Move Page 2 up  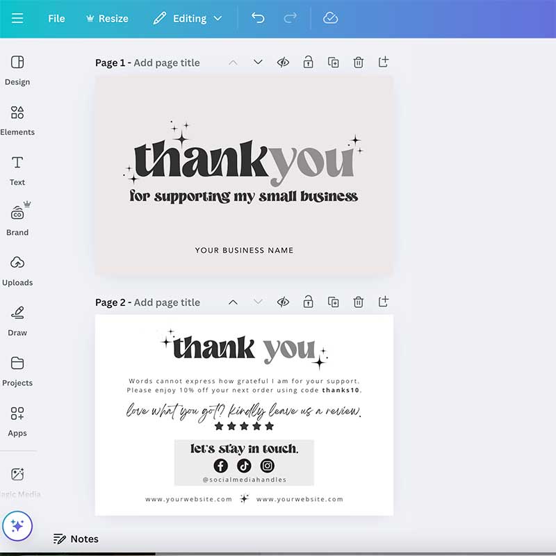tap(233, 302)
